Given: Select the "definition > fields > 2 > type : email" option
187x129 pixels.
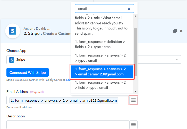Looking at the screenshot, I should click(102, 44).
